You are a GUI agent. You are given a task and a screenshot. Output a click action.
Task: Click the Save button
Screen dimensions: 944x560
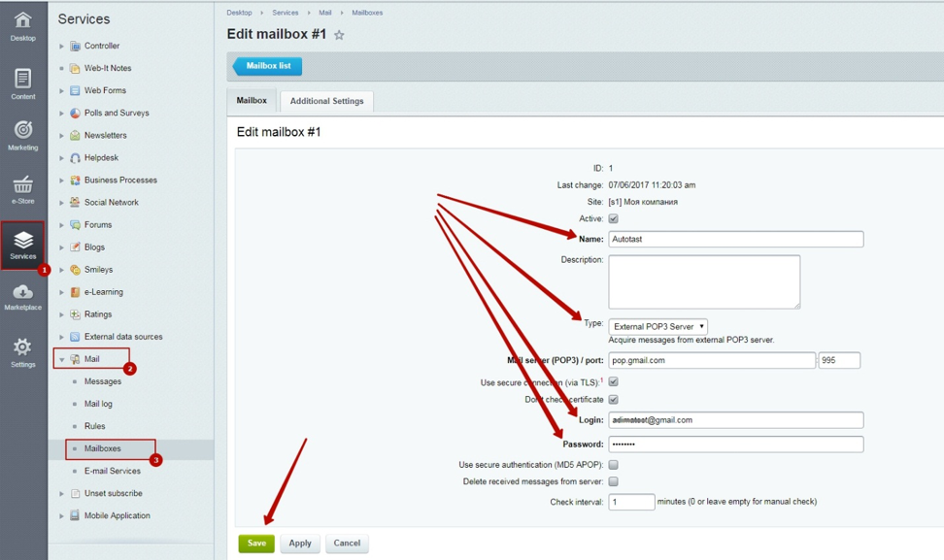pyautogui.click(x=256, y=544)
